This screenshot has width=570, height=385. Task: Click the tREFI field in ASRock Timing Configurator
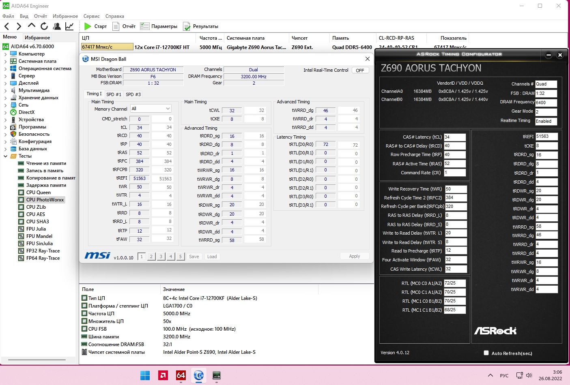click(x=546, y=137)
